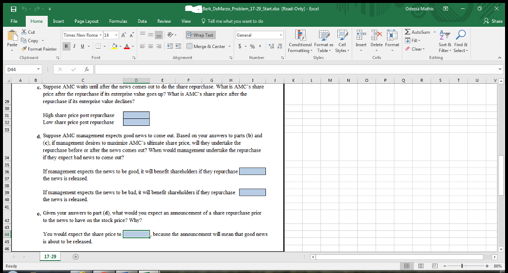508x273 pixels.
Task: Toggle Bold formatting
Action: 66,47
